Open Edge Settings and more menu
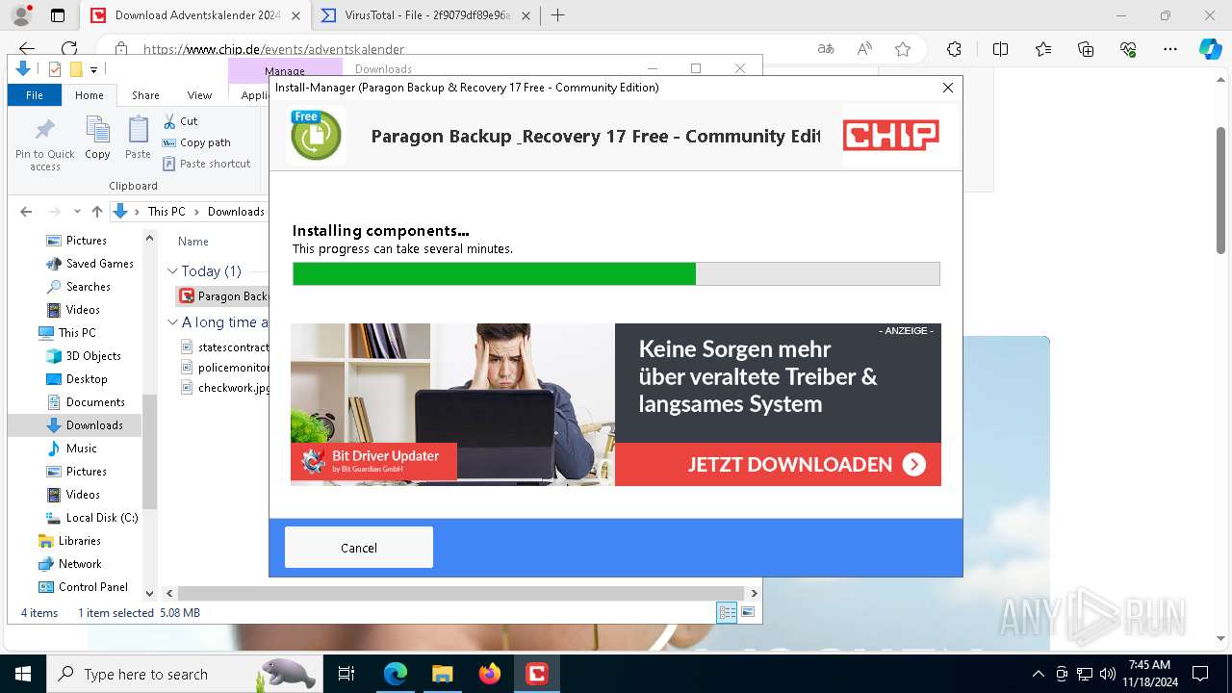The height and width of the screenshot is (693, 1232). pyautogui.click(x=1170, y=49)
